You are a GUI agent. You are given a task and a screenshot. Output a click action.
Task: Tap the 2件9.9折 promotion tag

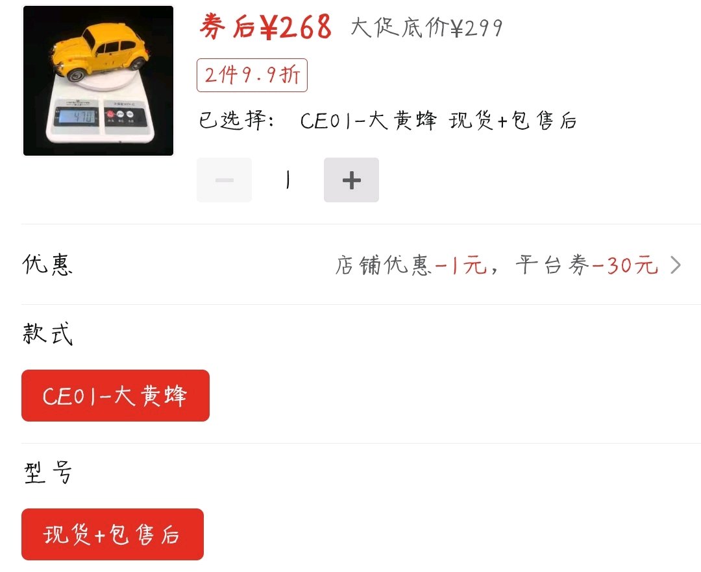click(x=252, y=75)
